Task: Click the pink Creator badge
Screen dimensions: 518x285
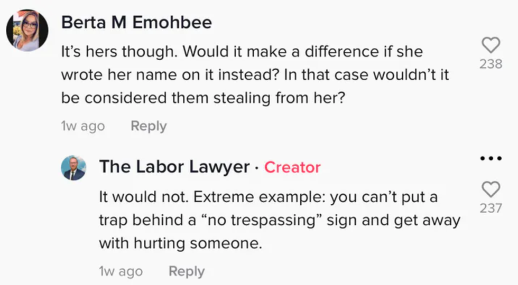Action: pyautogui.click(x=292, y=167)
